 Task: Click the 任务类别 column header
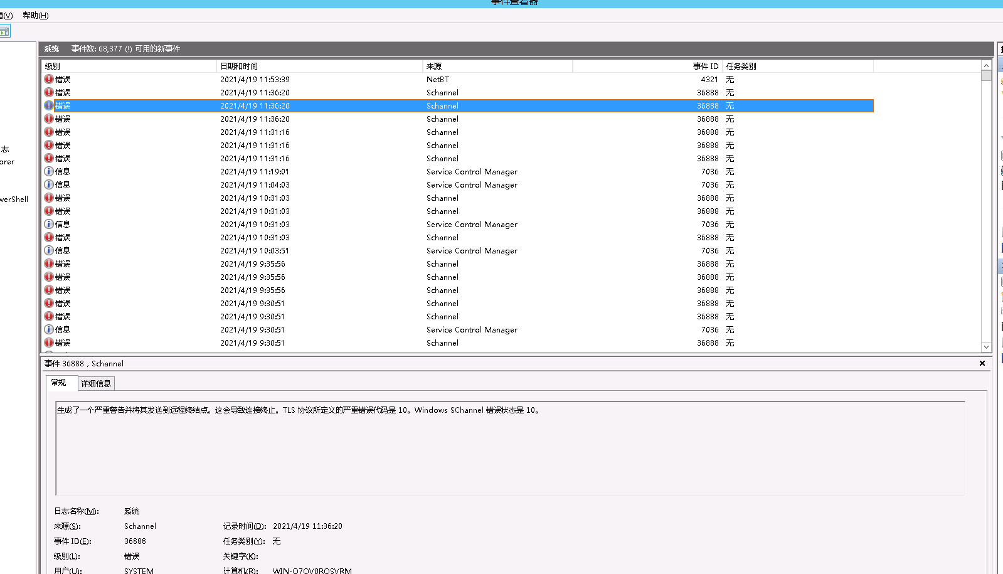[741, 66]
